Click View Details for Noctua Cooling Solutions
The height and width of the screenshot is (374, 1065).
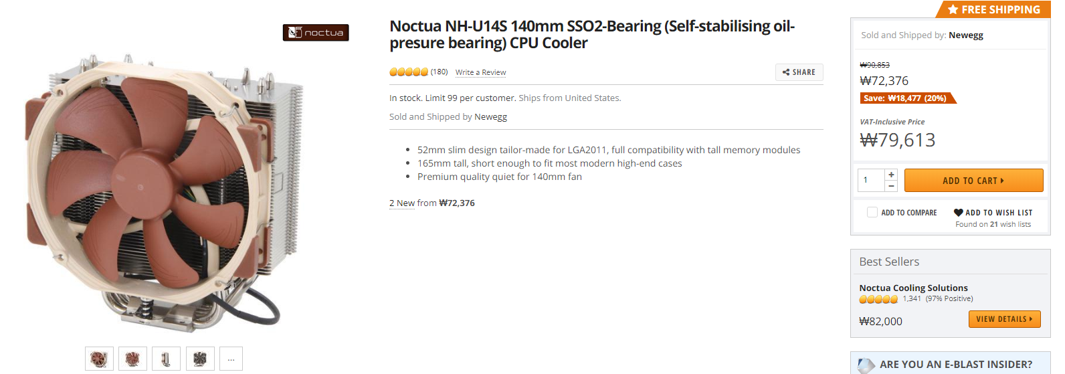[1004, 319]
